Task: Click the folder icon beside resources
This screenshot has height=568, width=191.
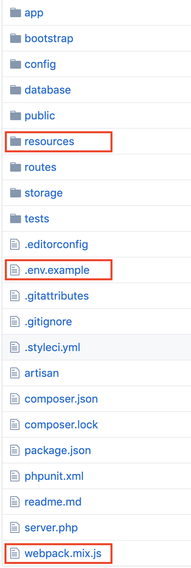Action: click(x=15, y=141)
